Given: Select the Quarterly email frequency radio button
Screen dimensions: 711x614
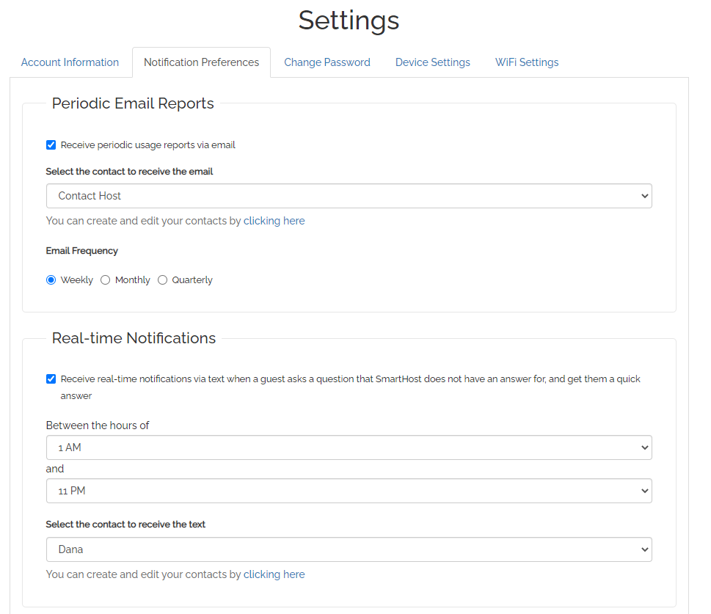Looking at the screenshot, I should coord(162,279).
